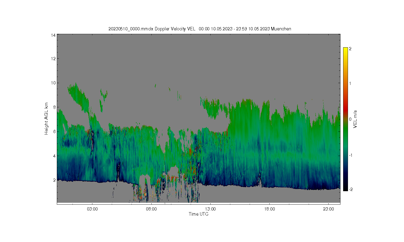Click the 18:00 time tick label

tap(269, 209)
